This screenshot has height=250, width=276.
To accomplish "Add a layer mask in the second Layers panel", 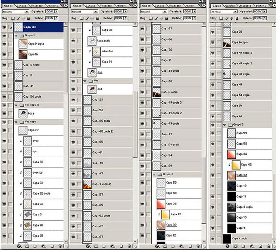I will click(x=96, y=246).
